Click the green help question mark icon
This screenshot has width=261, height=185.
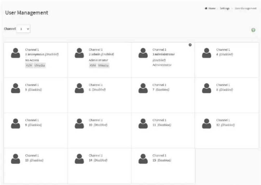click(x=253, y=30)
